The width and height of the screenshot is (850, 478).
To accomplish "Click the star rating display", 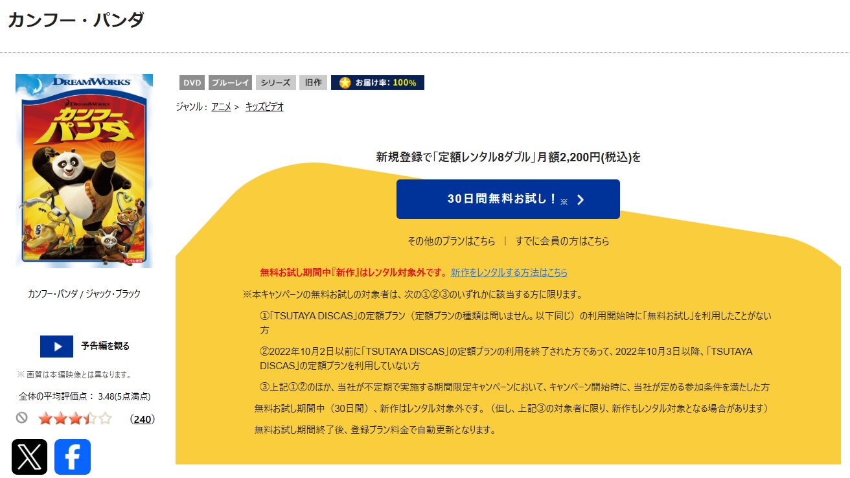I will (x=75, y=418).
